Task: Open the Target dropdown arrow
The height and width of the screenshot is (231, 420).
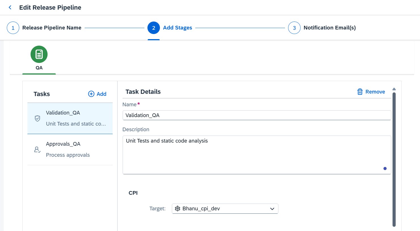Action: click(272, 209)
